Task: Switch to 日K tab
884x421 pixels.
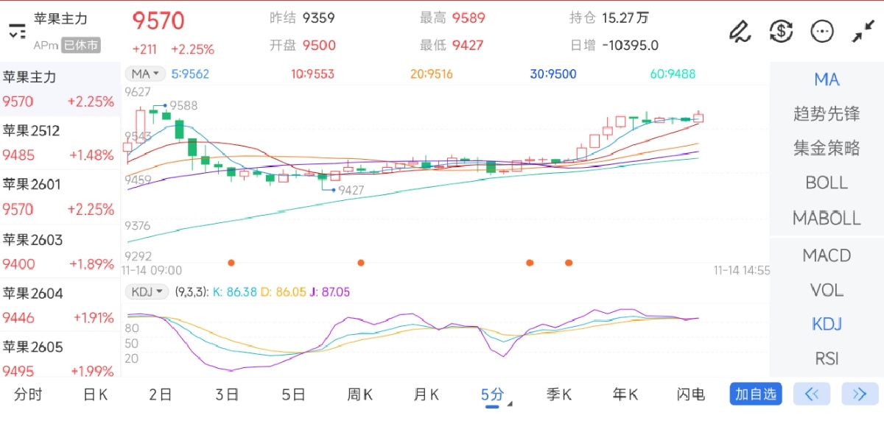Action: [95, 395]
